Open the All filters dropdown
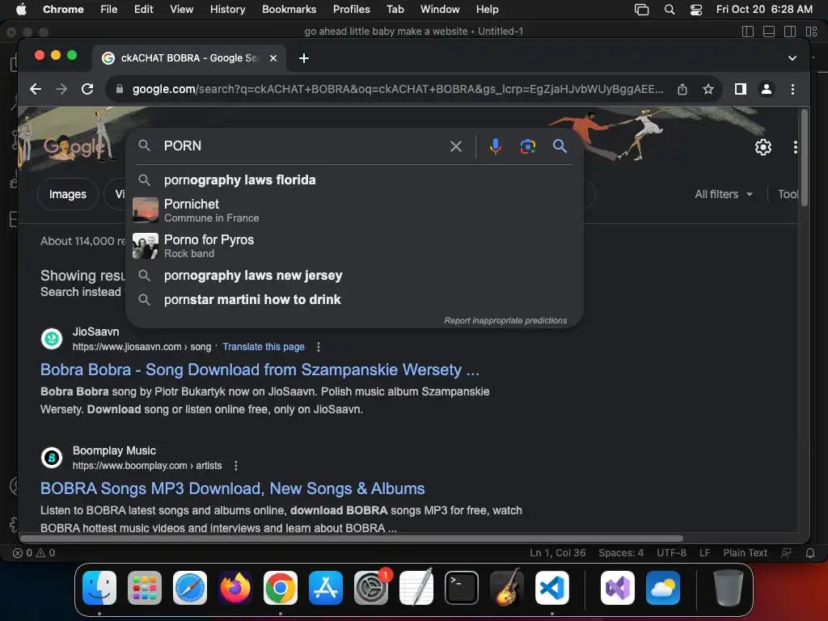 [x=724, y=194]
